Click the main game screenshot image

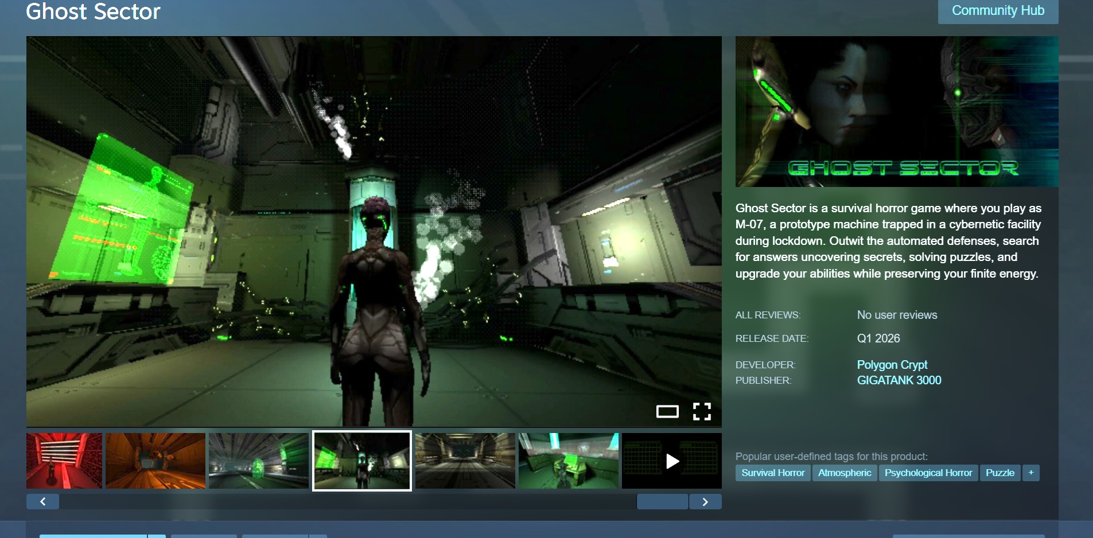374,232
